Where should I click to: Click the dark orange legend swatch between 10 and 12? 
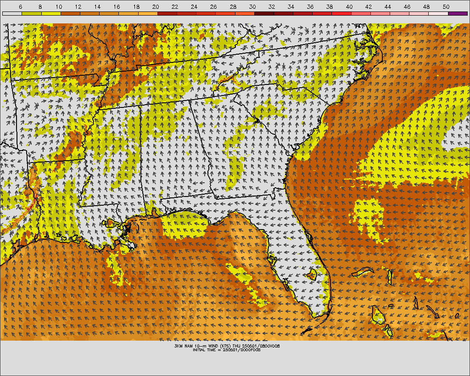[70, 13]
